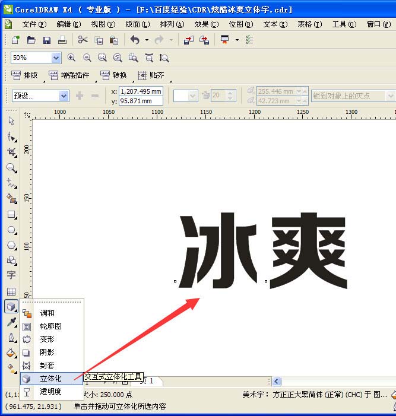Click the 增强插件 toolbar button
Screen dimensions: 396x416
point(69,75)
